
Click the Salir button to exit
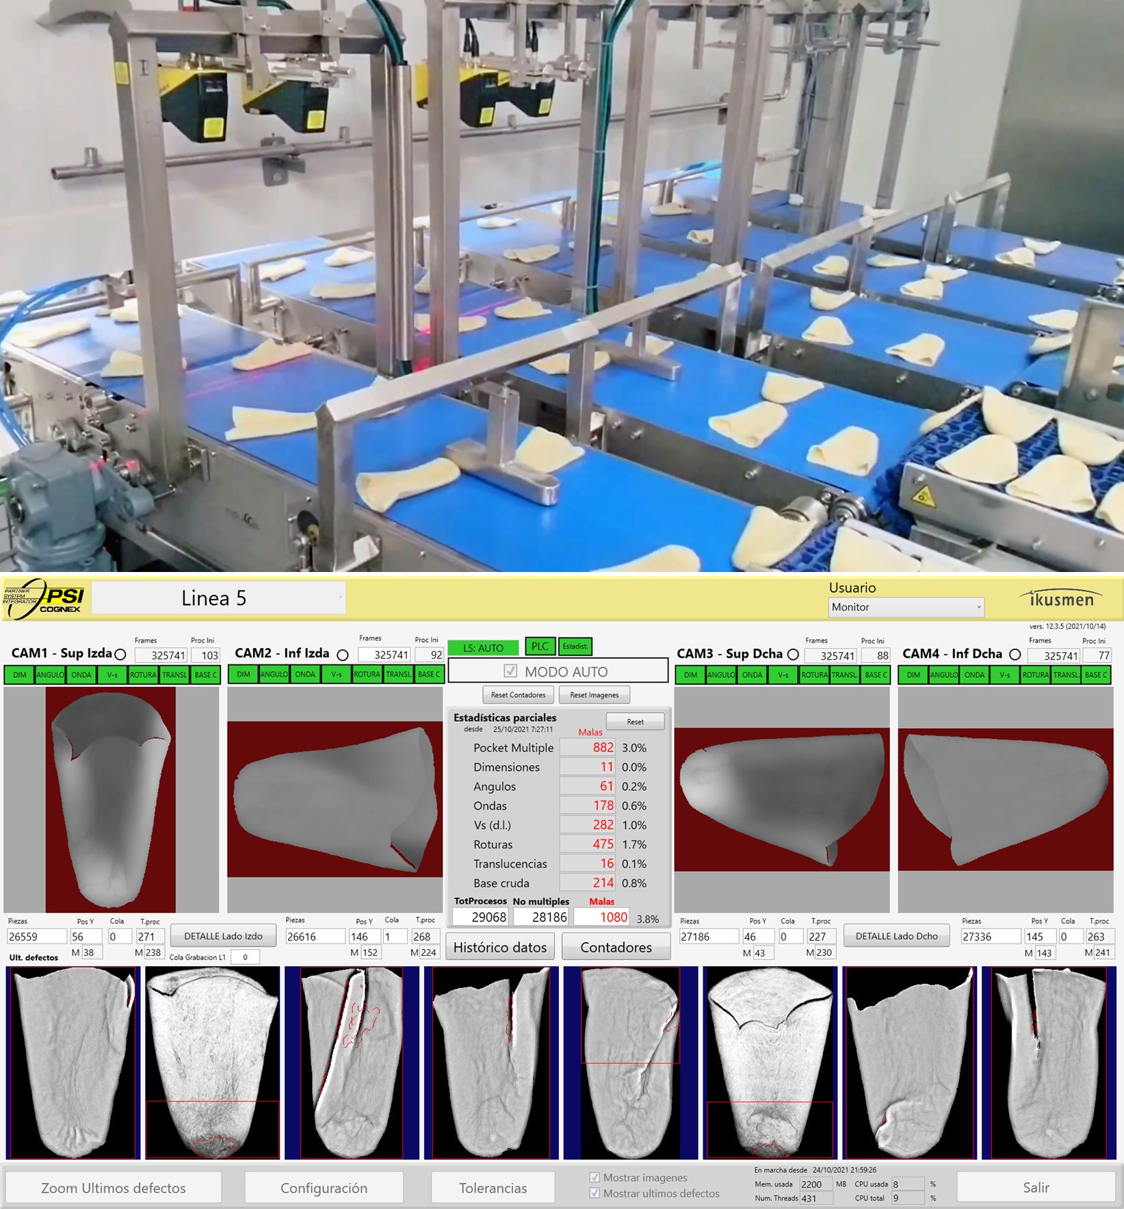click(x=1035, y=1187)
